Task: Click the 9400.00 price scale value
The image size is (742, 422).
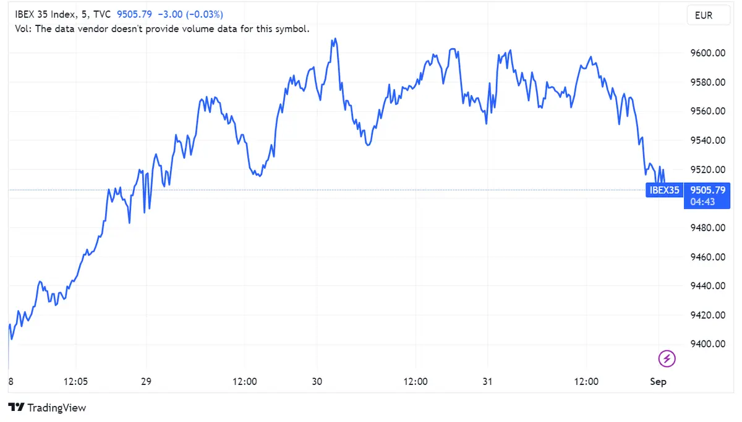Action: [707, 344]
